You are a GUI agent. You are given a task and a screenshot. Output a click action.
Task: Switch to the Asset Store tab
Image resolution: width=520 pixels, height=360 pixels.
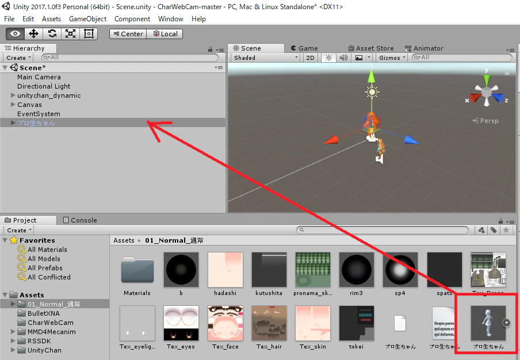(371, 48)
